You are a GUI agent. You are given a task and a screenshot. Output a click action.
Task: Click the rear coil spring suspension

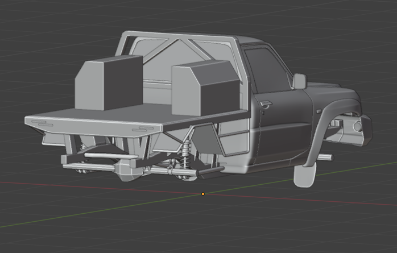tap(185, 154)
